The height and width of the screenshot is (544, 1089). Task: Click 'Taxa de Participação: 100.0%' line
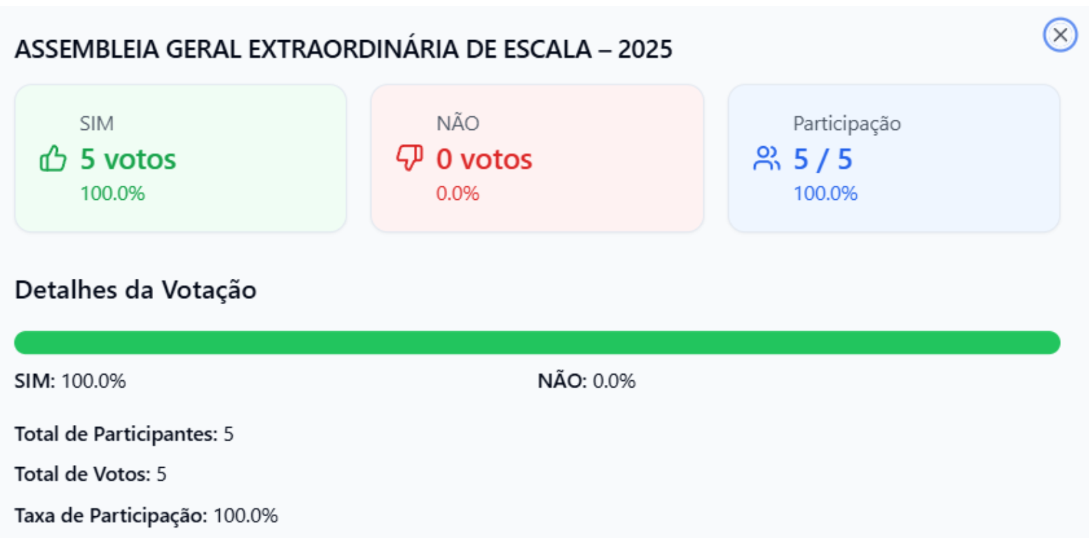point(146,515)
